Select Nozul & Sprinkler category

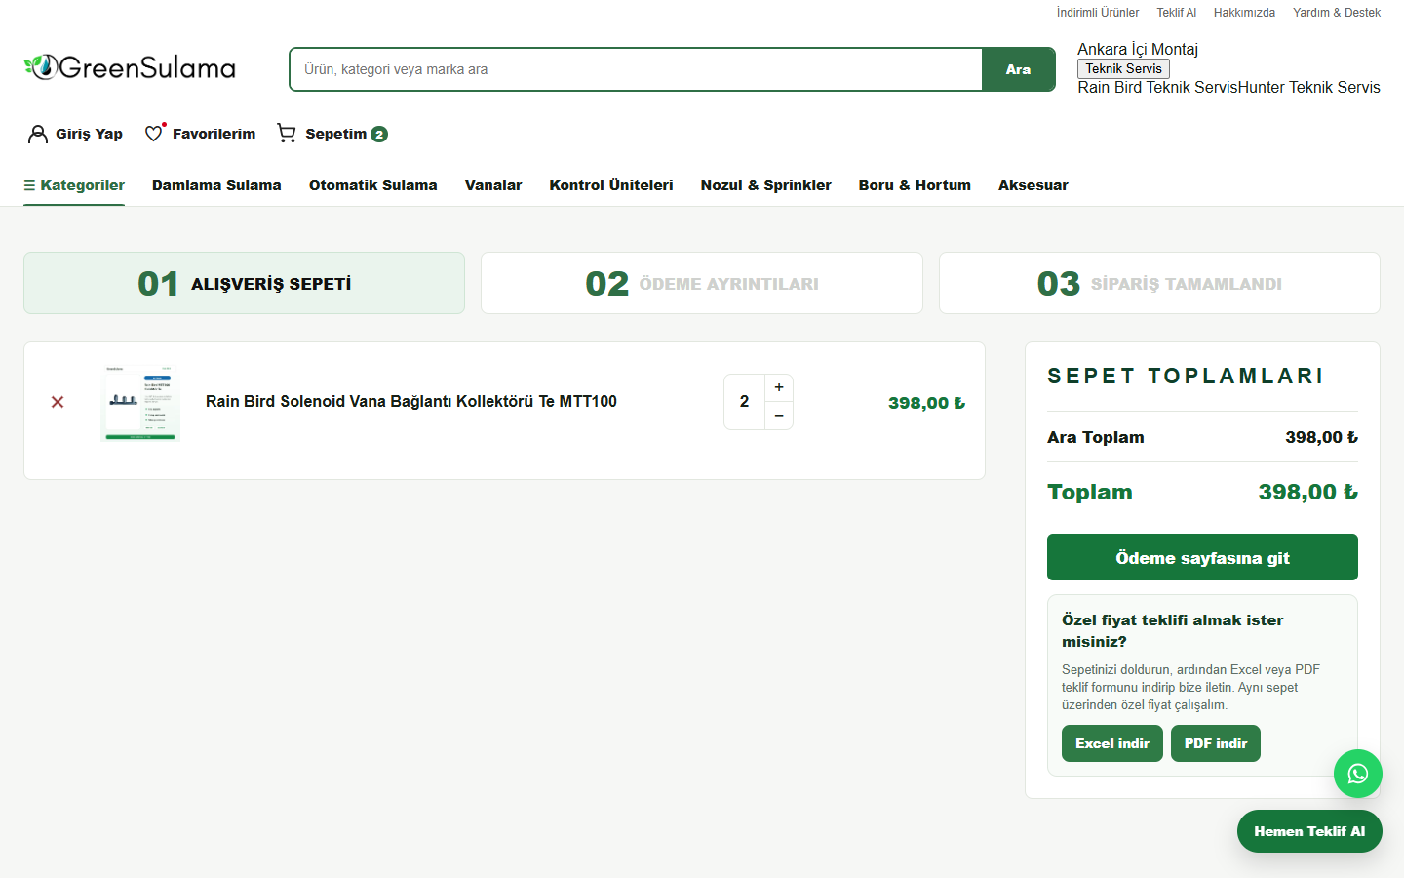(x=766, y=185)
